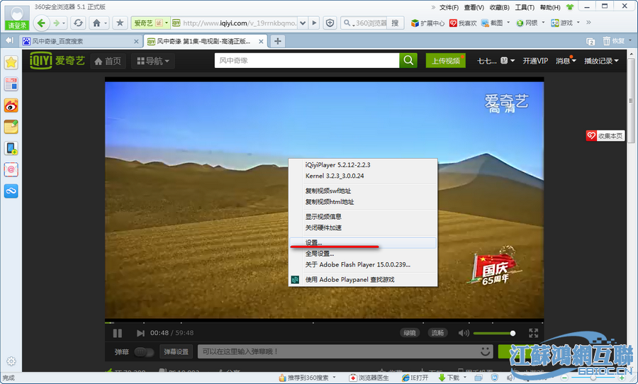Viewport: 638px width, 384px height.
Task: Open 网银 online banking tool
Action: (x=527, y=23)
